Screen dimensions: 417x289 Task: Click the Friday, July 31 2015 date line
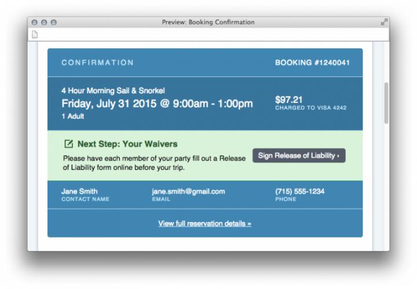pos(157,103)
